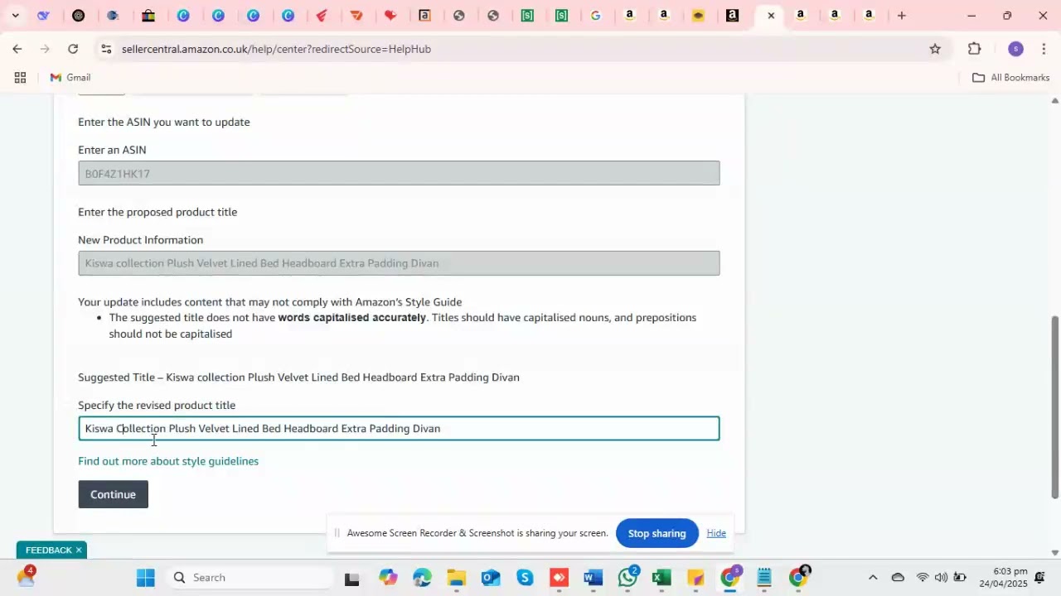Open volume control in the tray

(941, 578)
